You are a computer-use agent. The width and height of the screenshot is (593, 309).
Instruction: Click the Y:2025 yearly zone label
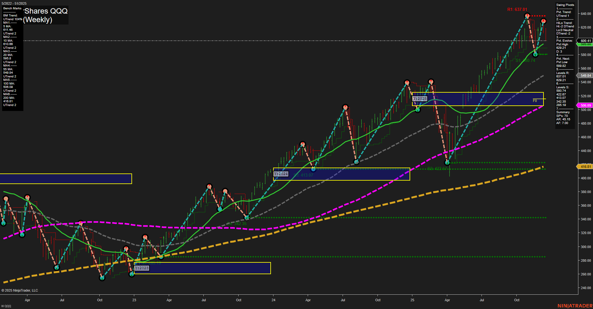420,99
